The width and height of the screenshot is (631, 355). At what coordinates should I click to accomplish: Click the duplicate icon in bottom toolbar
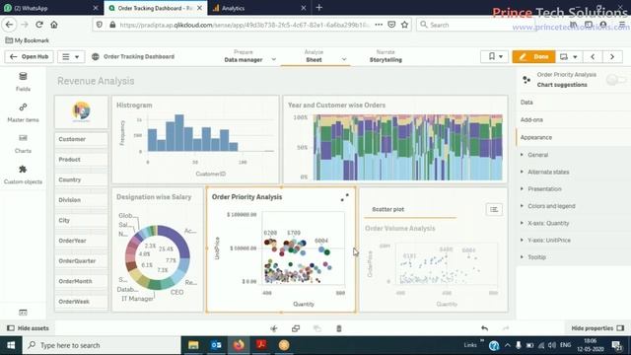pos(296,328)
